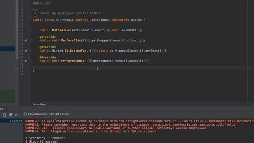Select the test tree row showing 9 s 436 ms

[12, 121]
